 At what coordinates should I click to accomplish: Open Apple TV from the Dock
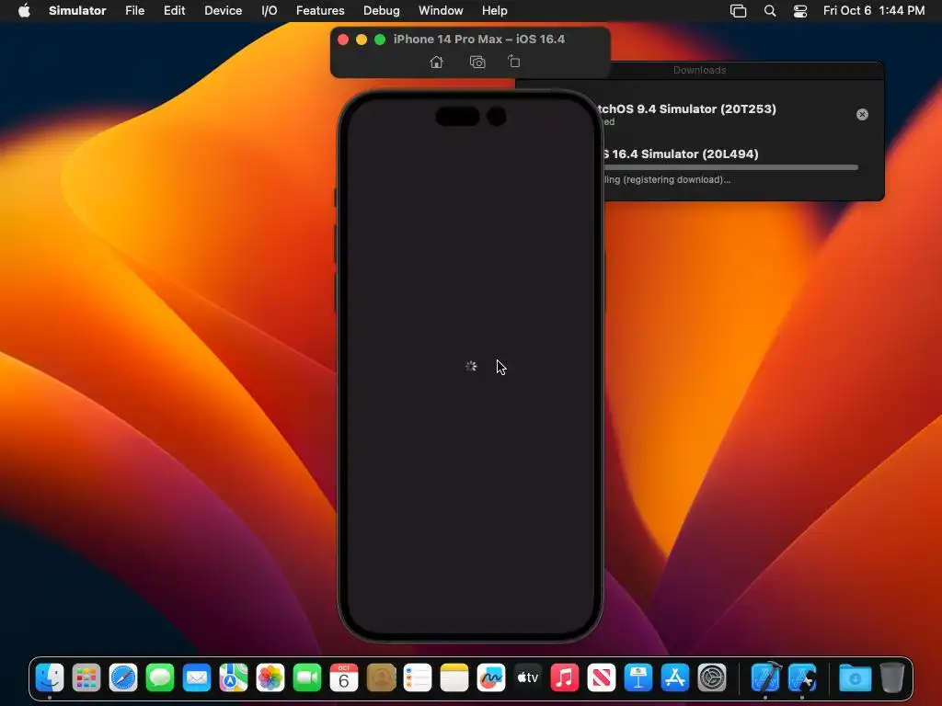click(528, 678)
